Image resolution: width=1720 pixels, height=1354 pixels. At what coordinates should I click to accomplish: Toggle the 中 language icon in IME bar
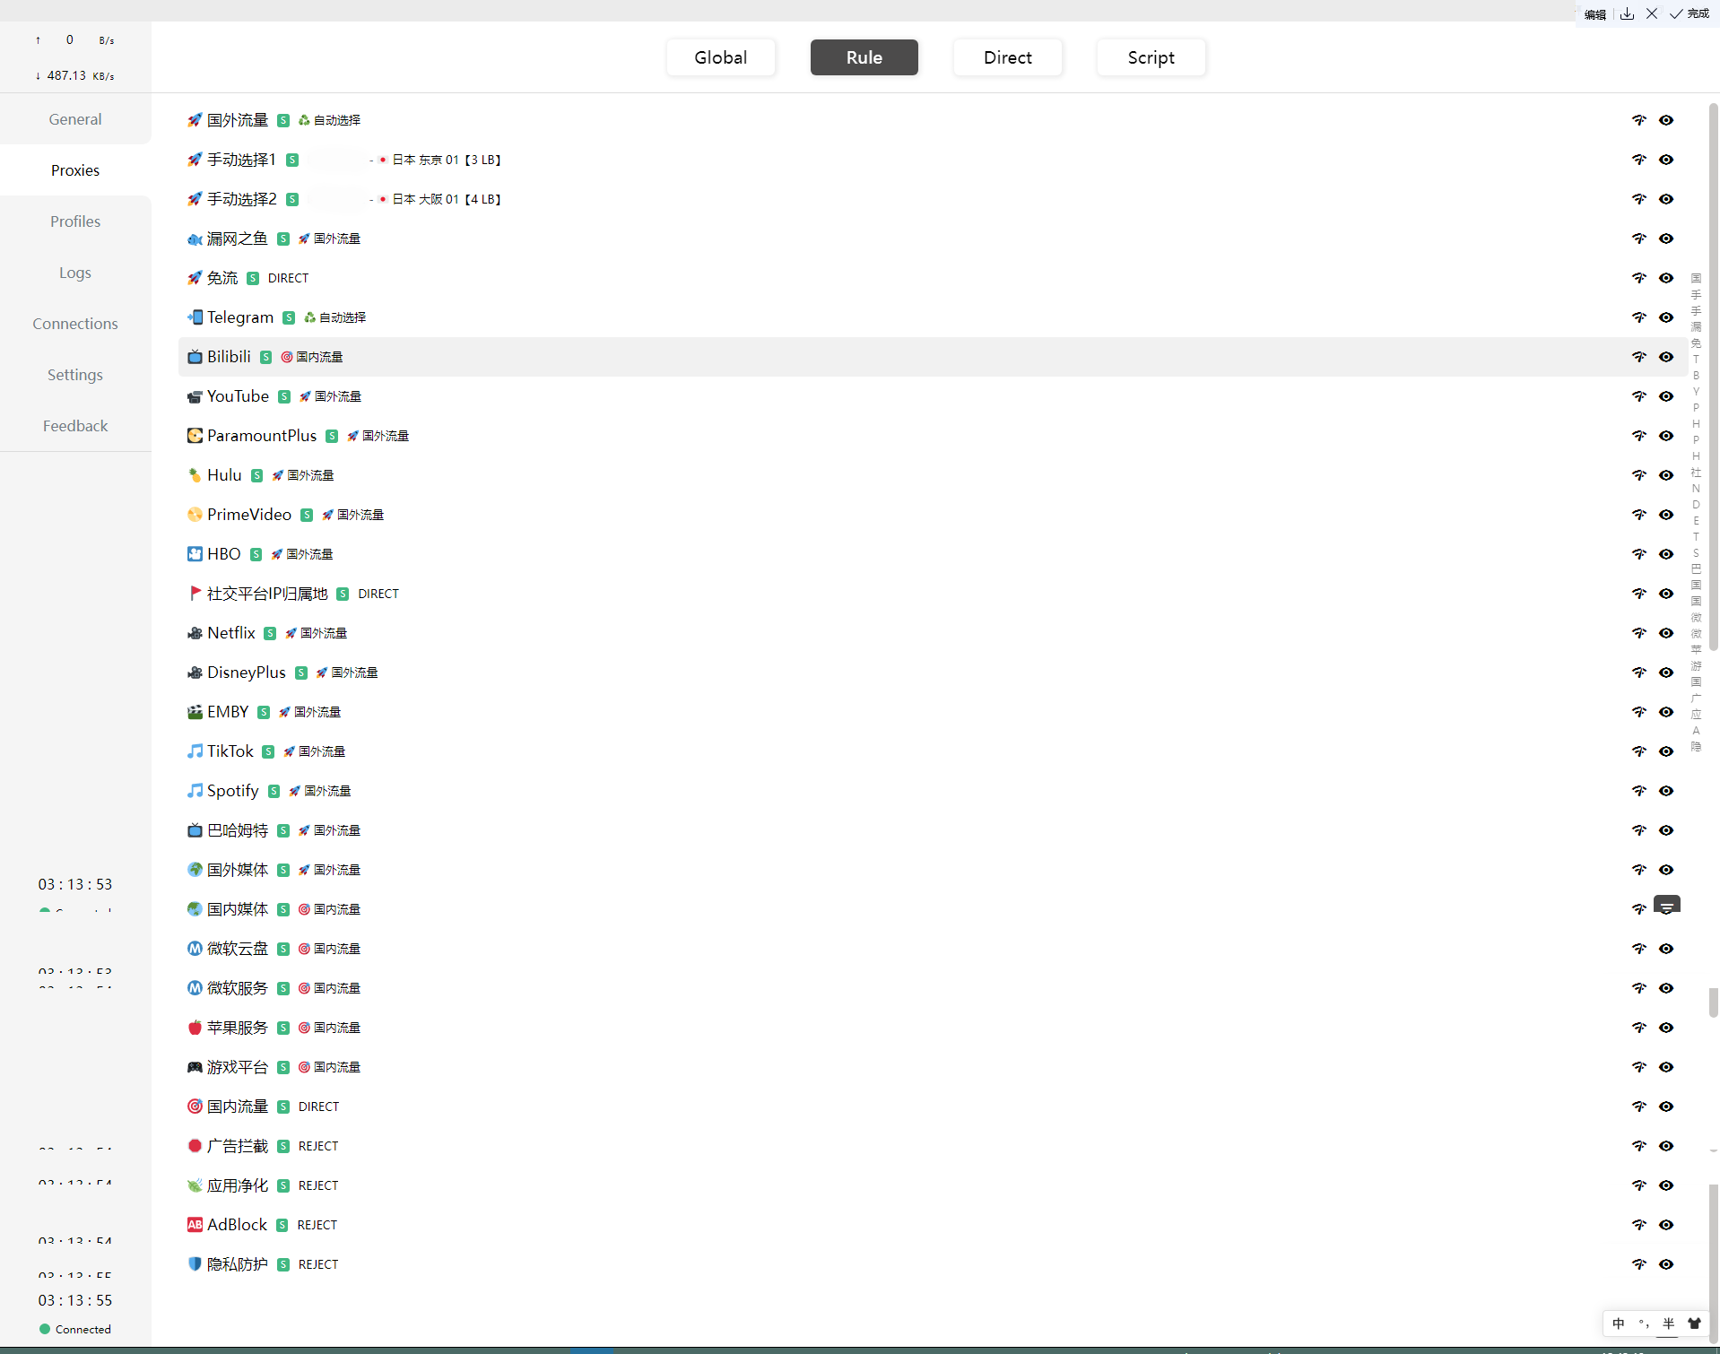(x=1619, y=1324)
